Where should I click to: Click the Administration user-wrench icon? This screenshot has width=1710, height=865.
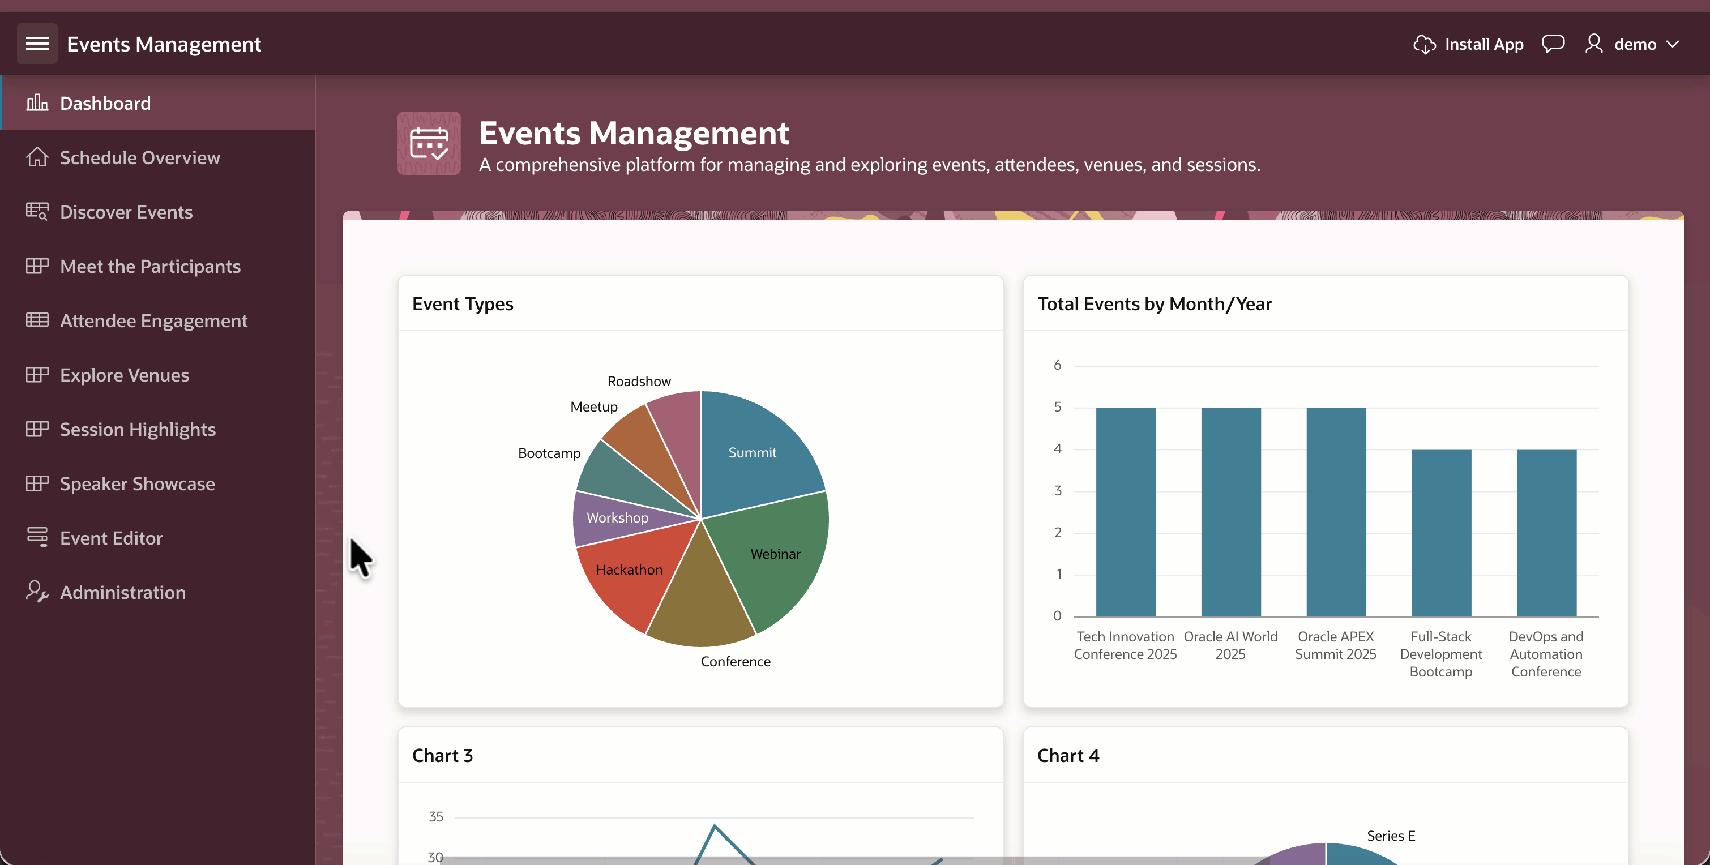37,592
